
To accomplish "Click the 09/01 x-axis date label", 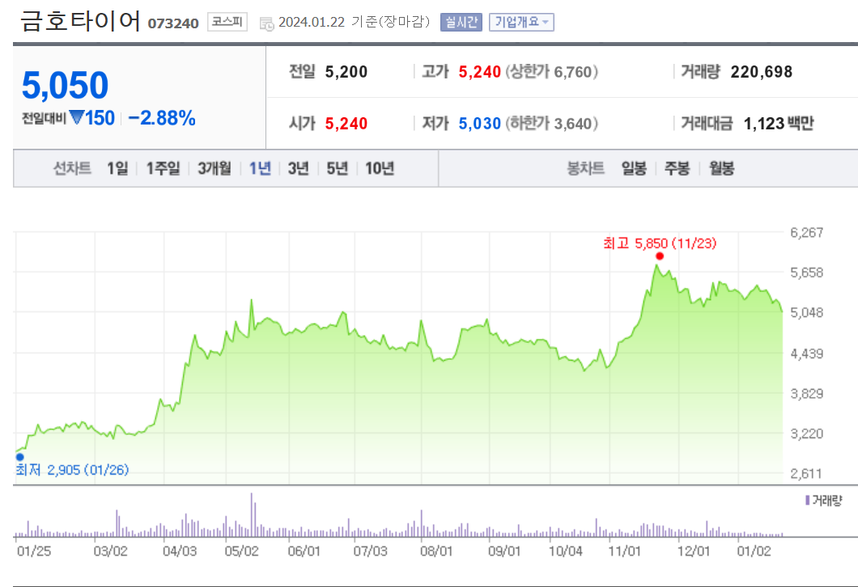I will [x=504, y=551].
